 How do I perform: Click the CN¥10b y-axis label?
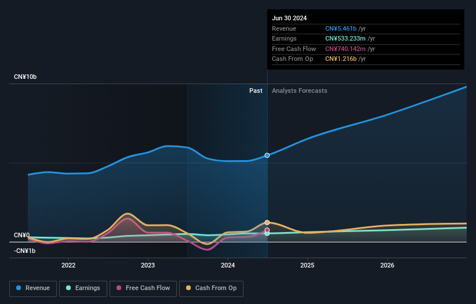[25, 77]
